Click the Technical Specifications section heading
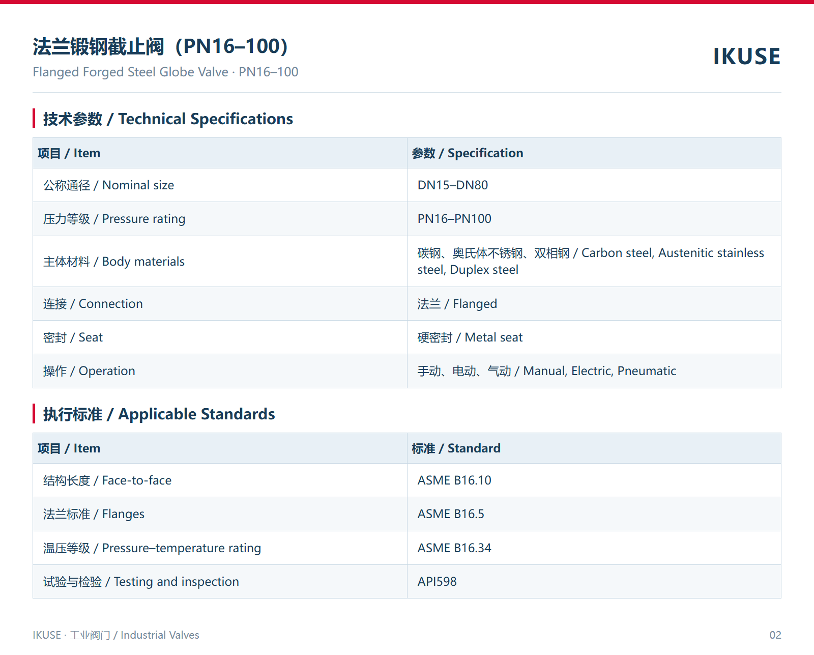The image size is (814, 655). click(168, 119)
